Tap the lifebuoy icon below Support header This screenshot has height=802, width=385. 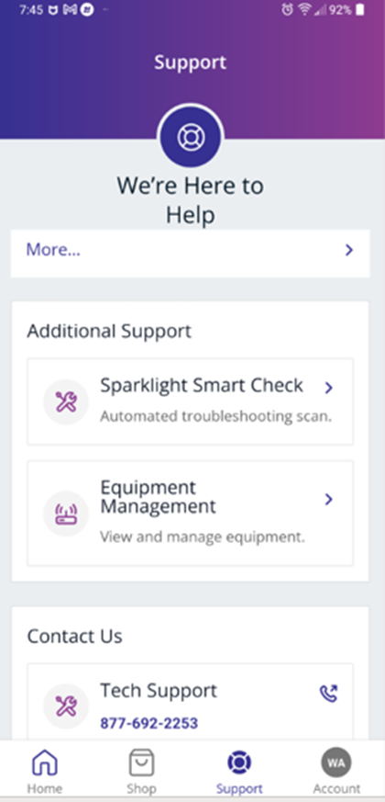[191, 137]
